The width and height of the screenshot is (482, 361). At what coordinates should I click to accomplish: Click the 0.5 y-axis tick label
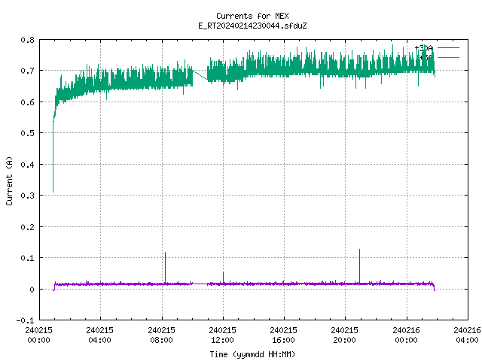27,133
